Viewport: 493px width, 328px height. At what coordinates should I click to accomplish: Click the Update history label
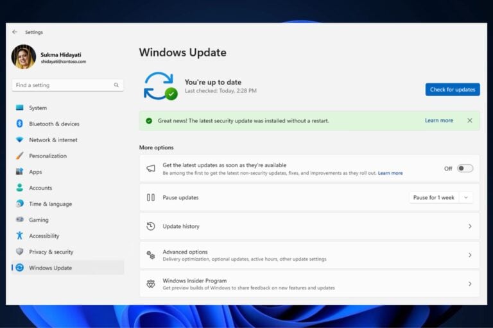pyautogui.click(x=181, y=226)
